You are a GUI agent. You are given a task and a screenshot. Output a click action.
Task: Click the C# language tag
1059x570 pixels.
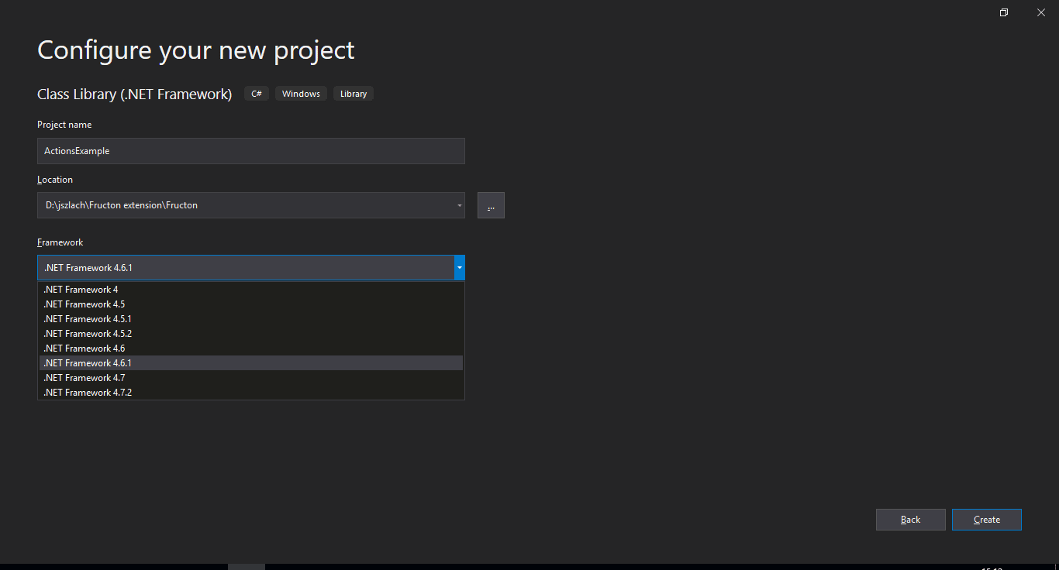tap(257, 94)
